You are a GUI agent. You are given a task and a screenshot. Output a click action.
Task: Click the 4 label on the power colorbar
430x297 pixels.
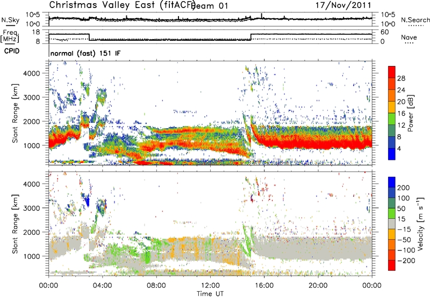pyautogui.click(x=399, y=148)
